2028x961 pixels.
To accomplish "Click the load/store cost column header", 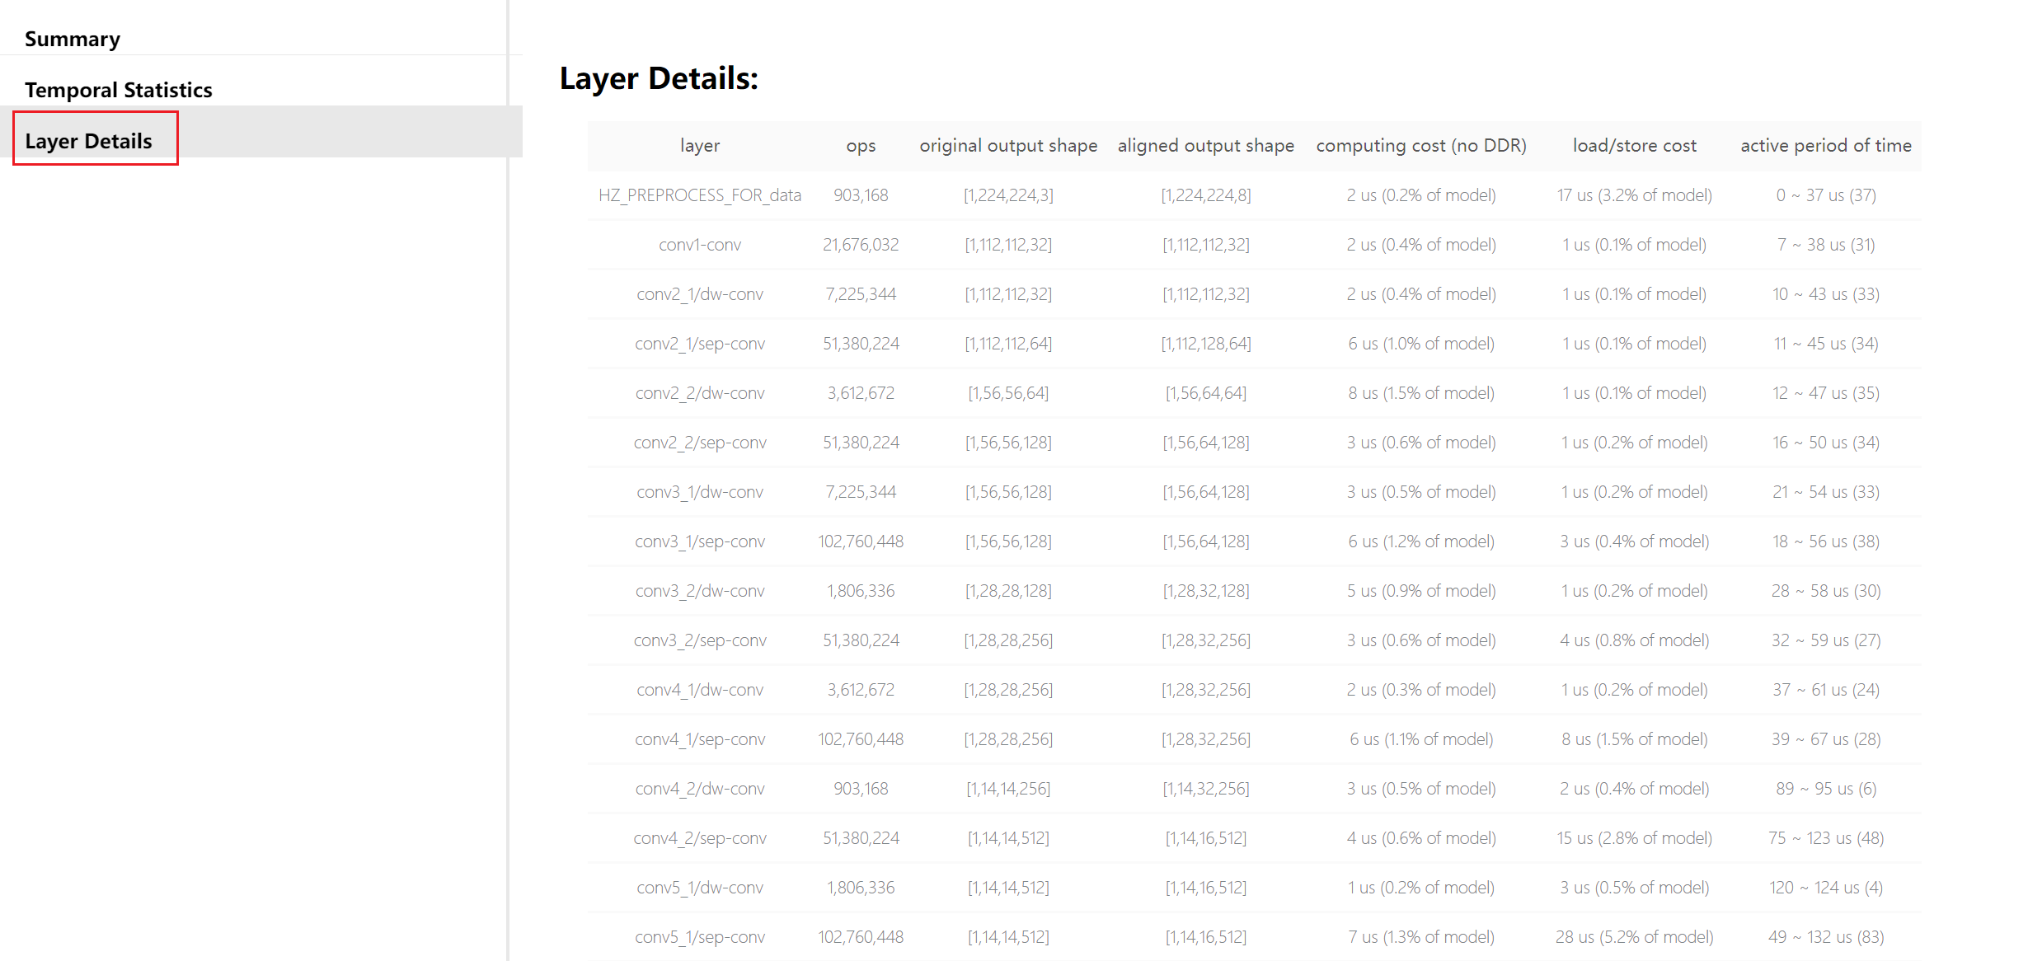I will point(1633,145).
